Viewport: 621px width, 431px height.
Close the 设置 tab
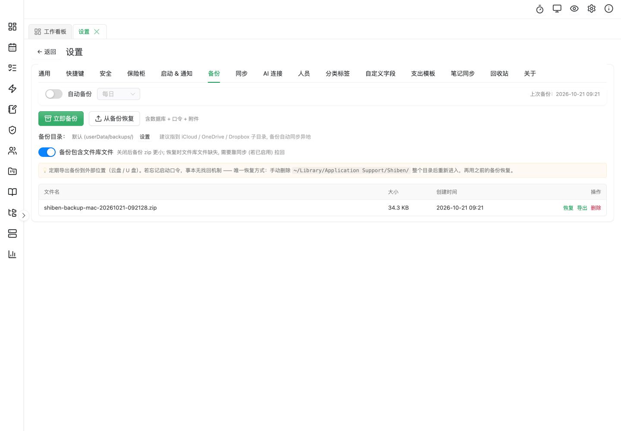[97, 31]
